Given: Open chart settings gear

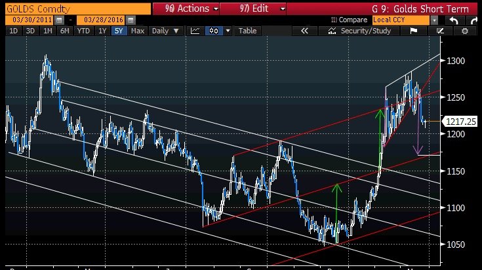Looking at the screenshot, I should (465, 31).
